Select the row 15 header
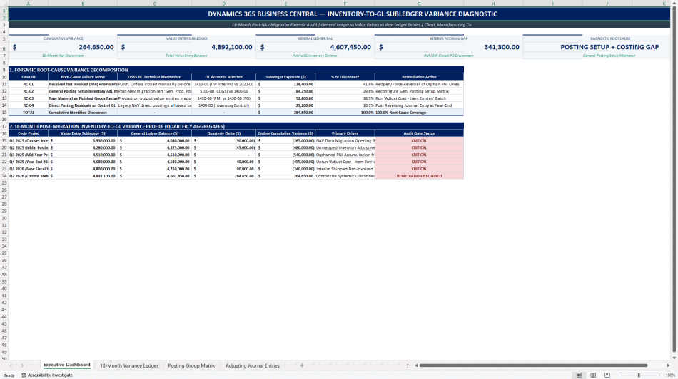 tap(4, 113)
